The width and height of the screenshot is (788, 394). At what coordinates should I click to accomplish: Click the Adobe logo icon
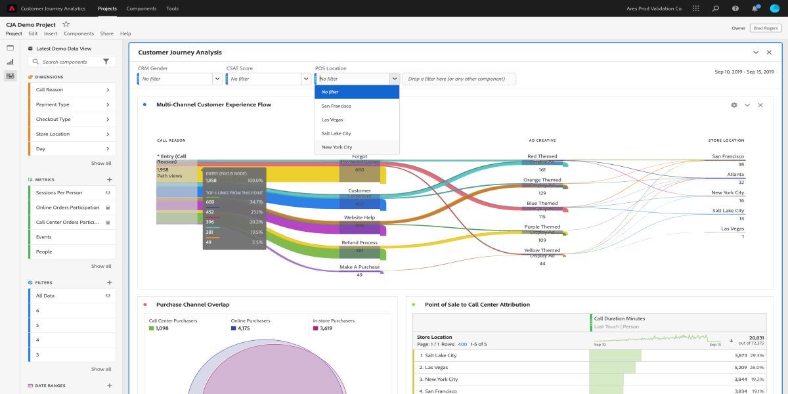[x=12, y=9]
